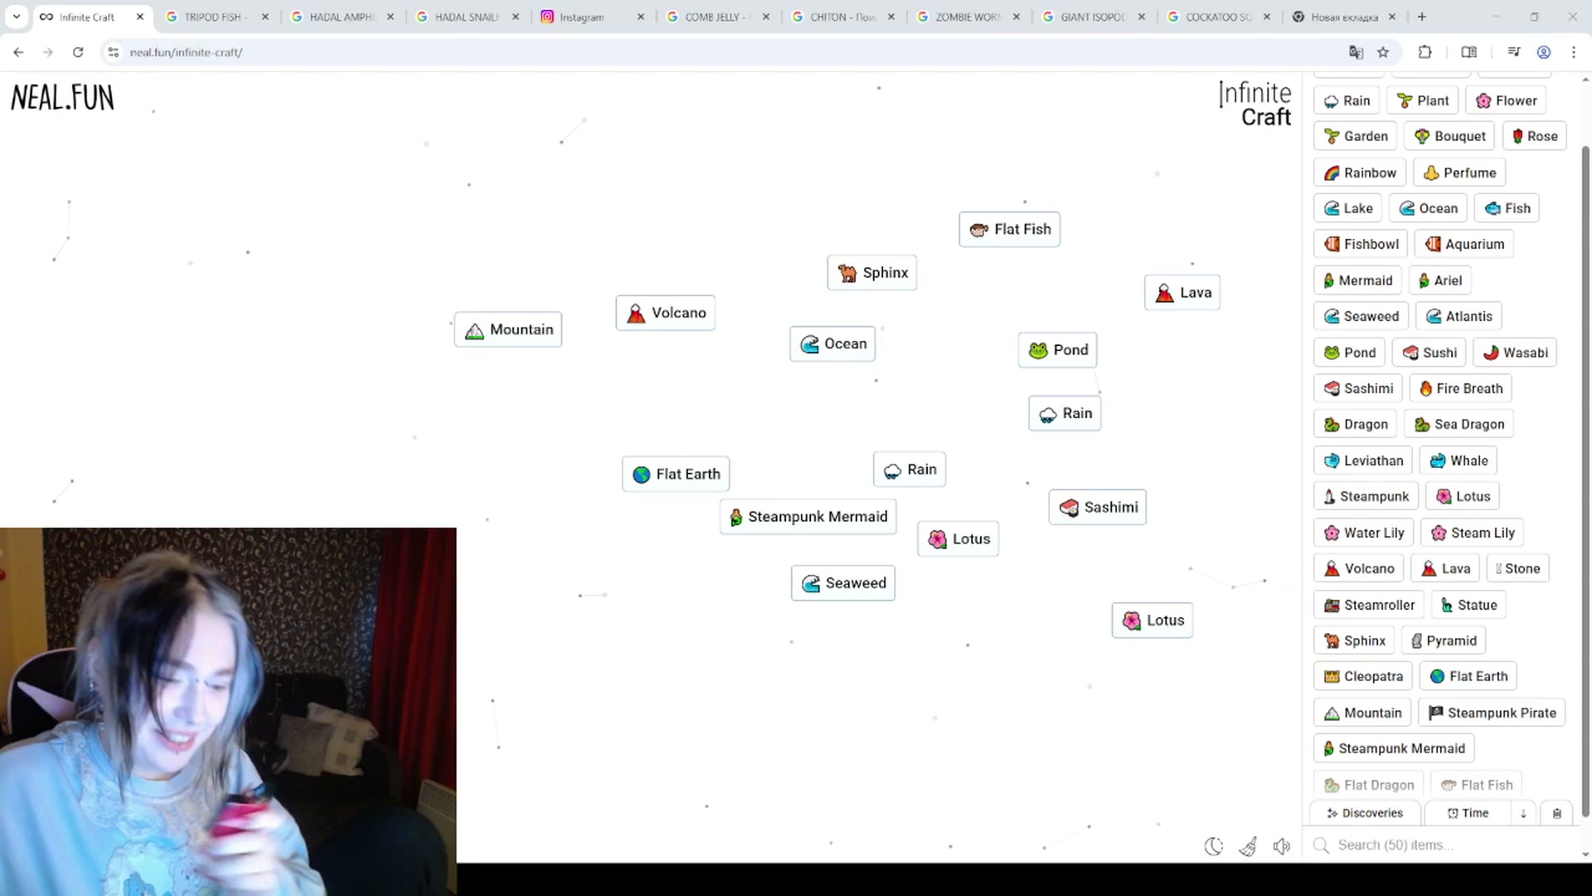
Task: Pick Aquarium in the sidebar item list
Action: pos(1464,244)
